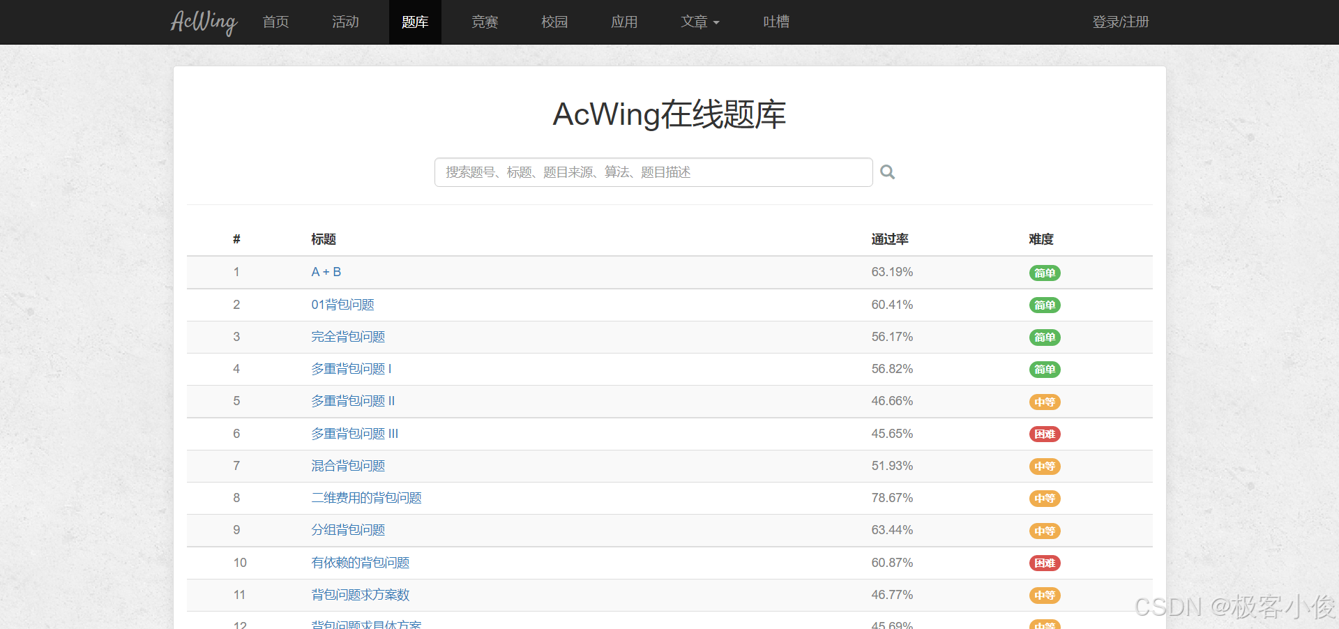Click 简单 badge in 多重背包问题 I row
The height and width of the screenshot is (629, 1339).
tap(1045, 370)
